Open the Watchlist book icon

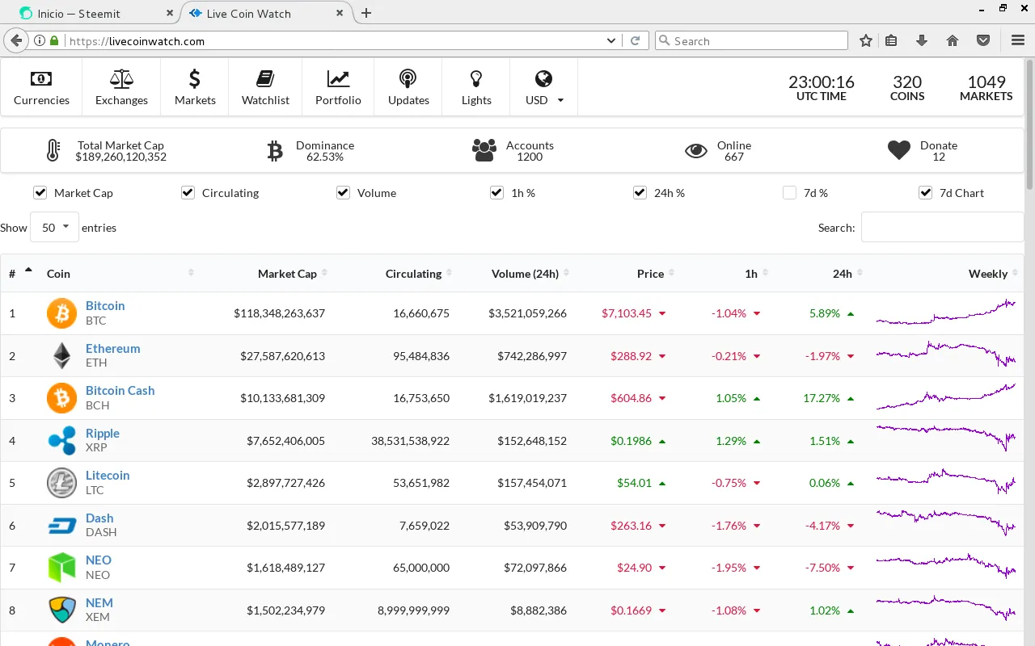(265, 78)
